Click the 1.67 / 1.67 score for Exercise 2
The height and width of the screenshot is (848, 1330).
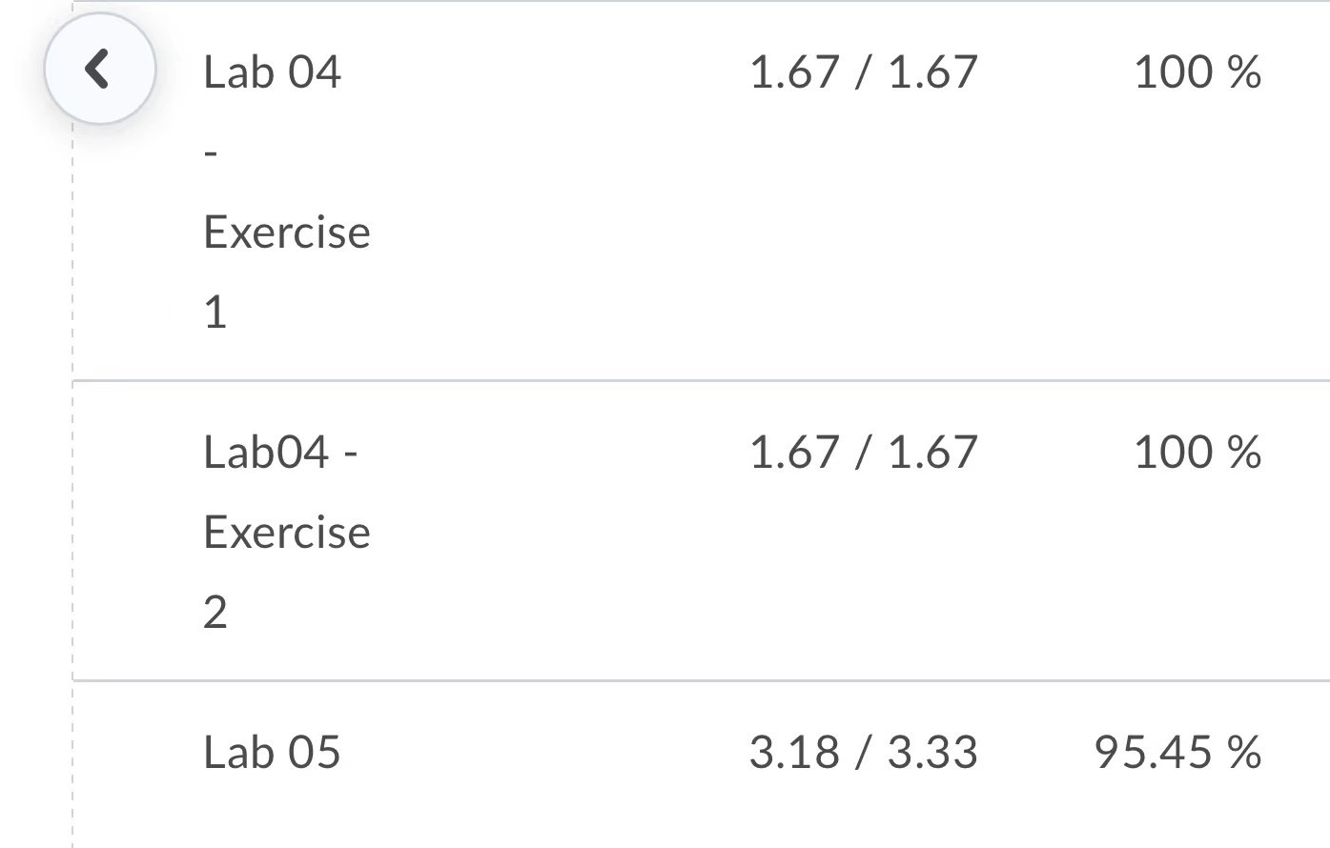864,452
